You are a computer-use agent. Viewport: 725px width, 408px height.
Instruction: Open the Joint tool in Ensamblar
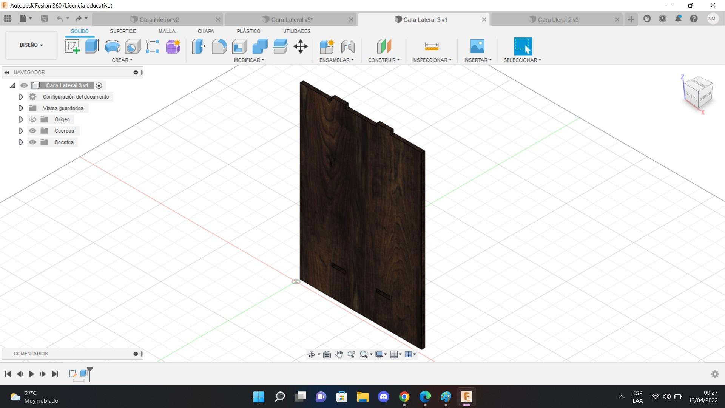(x=347, y=46)
